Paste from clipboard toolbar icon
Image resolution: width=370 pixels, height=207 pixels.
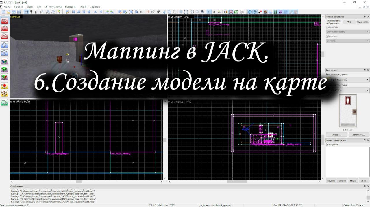pos(174,12)
